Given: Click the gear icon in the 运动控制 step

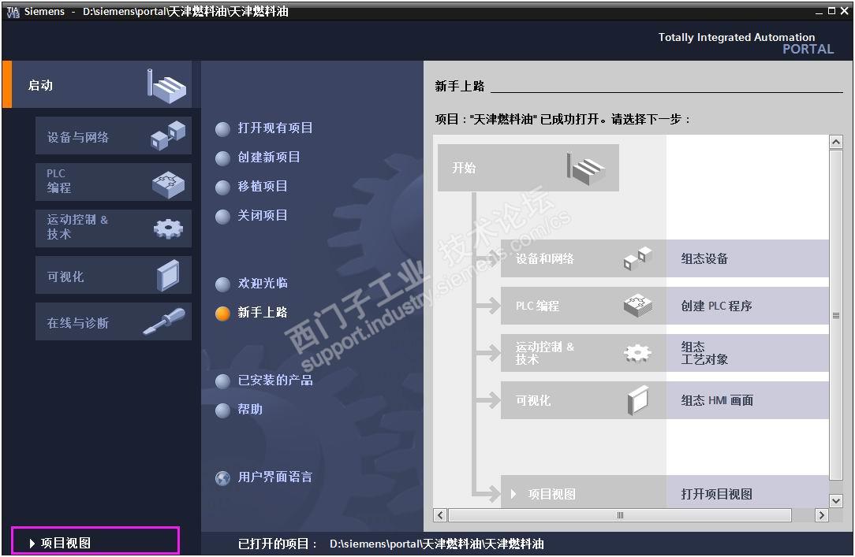Looking at the screenshot, I should 637,354.
